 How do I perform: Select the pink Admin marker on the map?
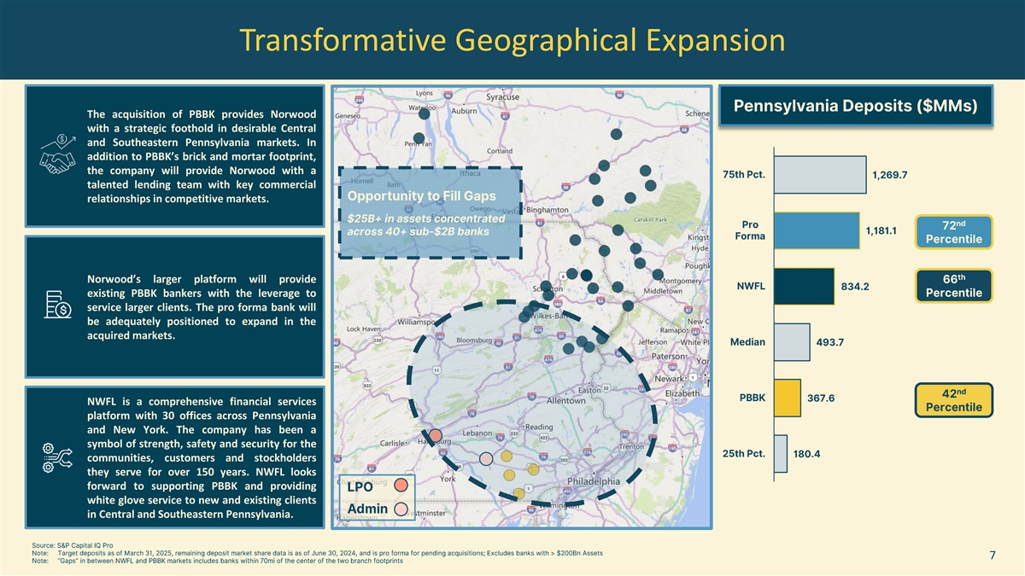click(x=486, y=458)
